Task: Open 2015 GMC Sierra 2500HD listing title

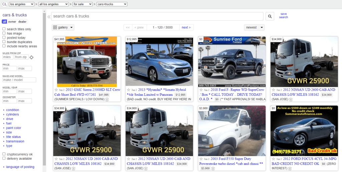Action: (87, 92)
